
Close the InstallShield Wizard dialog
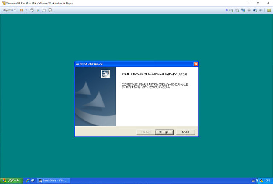tap(196, 64)
